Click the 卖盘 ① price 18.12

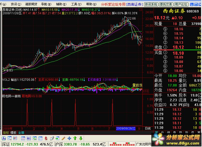click(x=178, y=47)
